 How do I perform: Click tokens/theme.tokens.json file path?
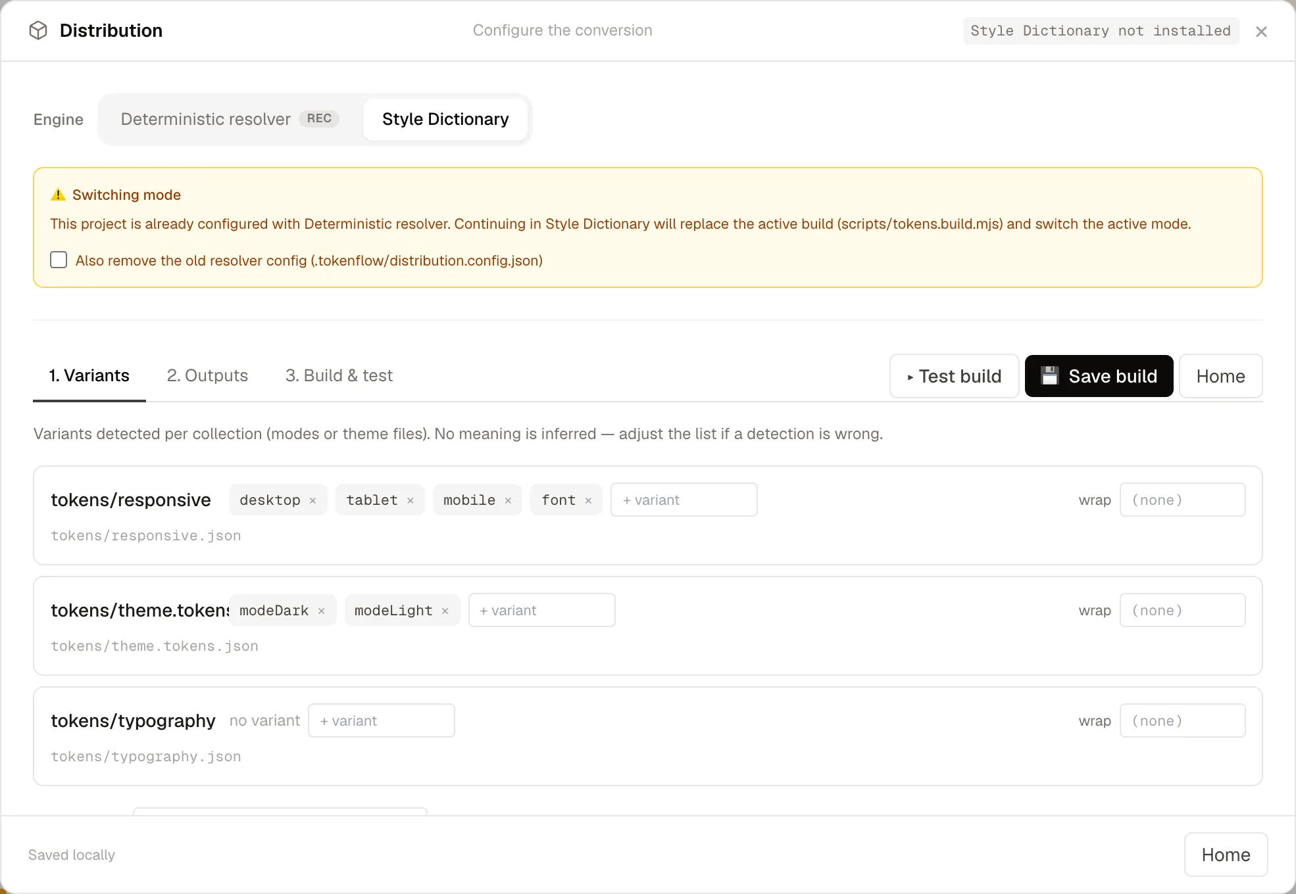(x=155, y=646)
